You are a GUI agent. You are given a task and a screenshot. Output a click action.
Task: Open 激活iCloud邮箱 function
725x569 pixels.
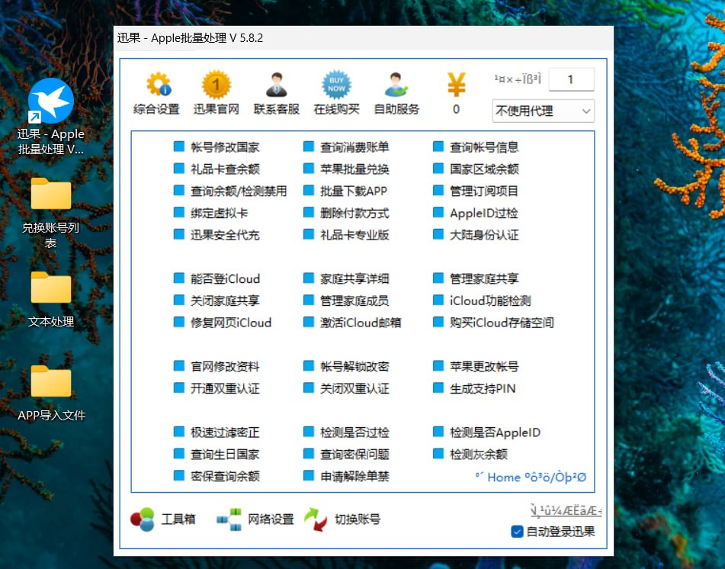(x=361, y=323)
